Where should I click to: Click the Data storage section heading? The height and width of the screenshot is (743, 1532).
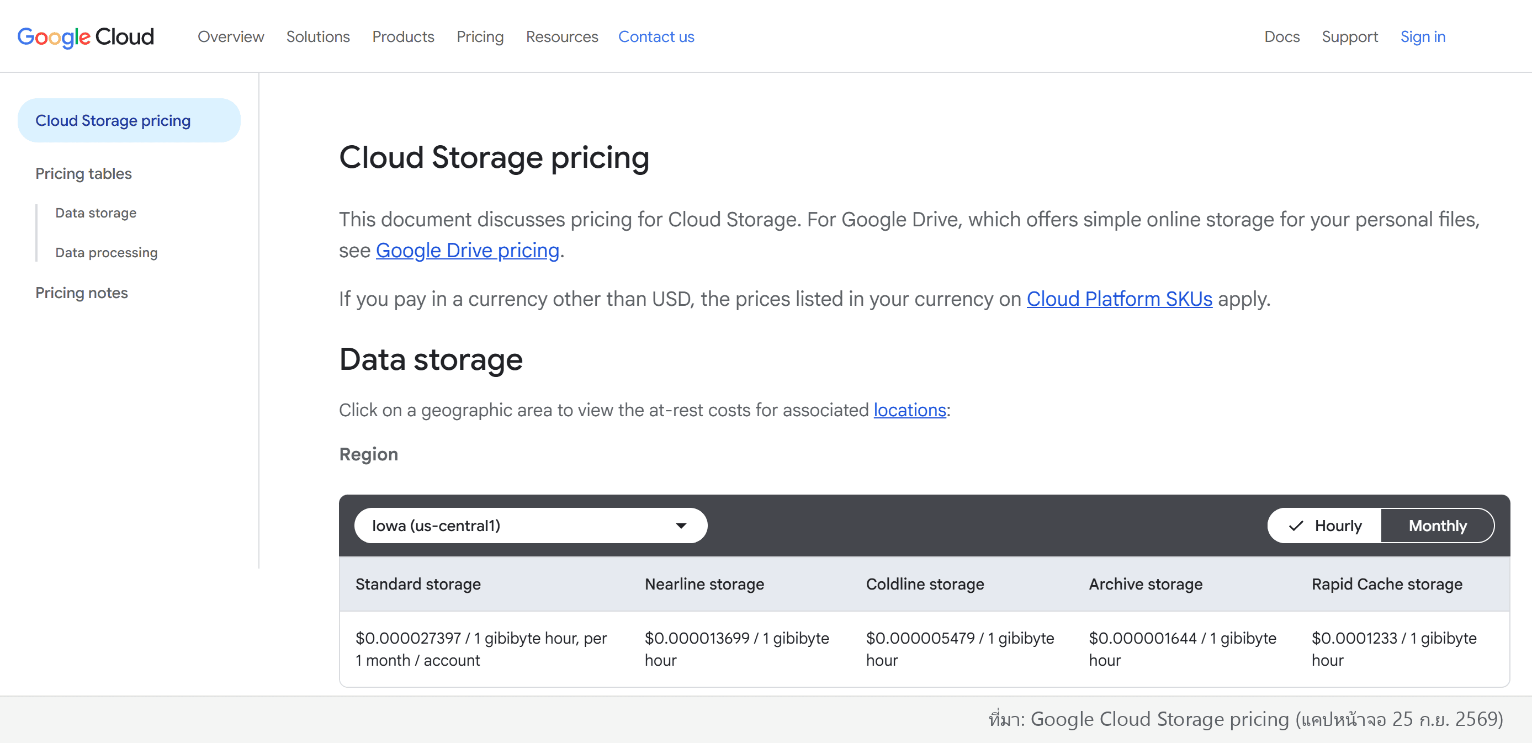(431, 359)
